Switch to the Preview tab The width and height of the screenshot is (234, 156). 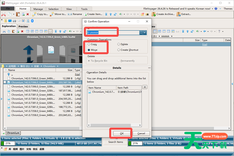coord(23,26)
